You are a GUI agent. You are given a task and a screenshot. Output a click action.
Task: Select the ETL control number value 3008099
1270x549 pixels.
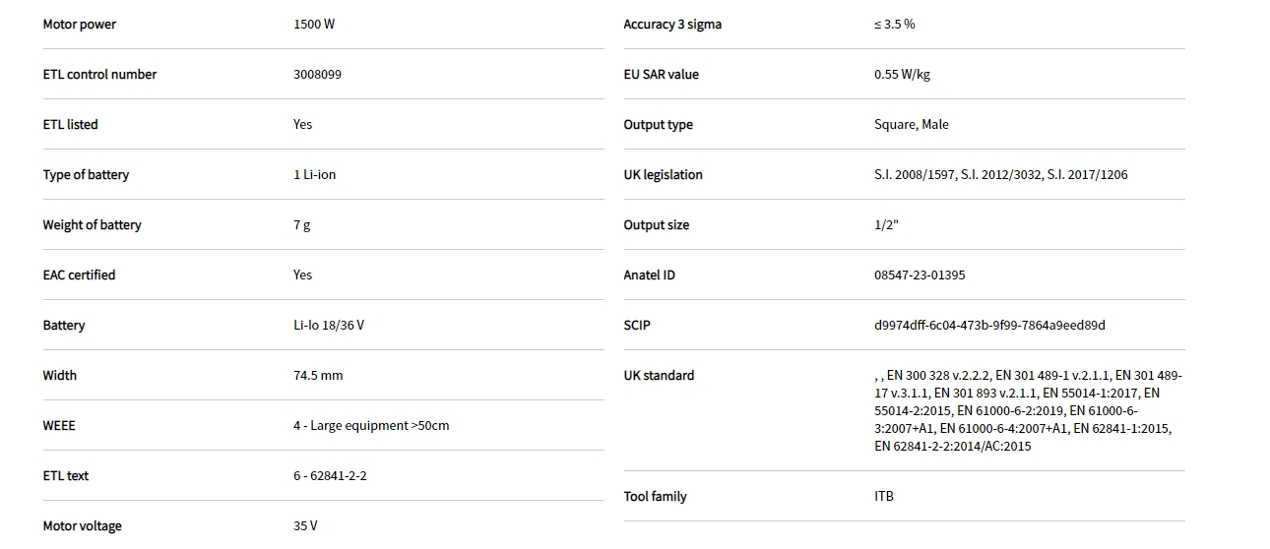point(317,75)
